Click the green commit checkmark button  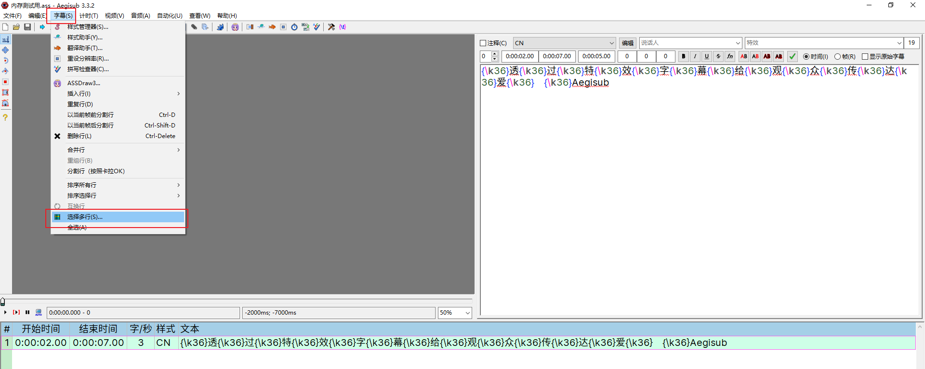793,56
